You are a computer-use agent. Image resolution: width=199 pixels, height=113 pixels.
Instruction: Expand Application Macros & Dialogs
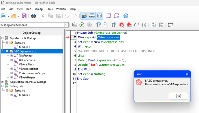tap(2, 82)
